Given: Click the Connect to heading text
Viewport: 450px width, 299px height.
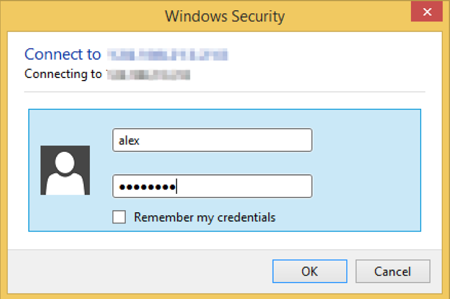Looking at the screenshot, I should (x=62, y=54).
